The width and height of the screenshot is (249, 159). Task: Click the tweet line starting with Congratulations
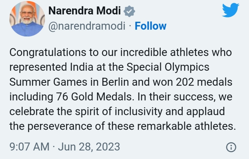click(121, 52)
